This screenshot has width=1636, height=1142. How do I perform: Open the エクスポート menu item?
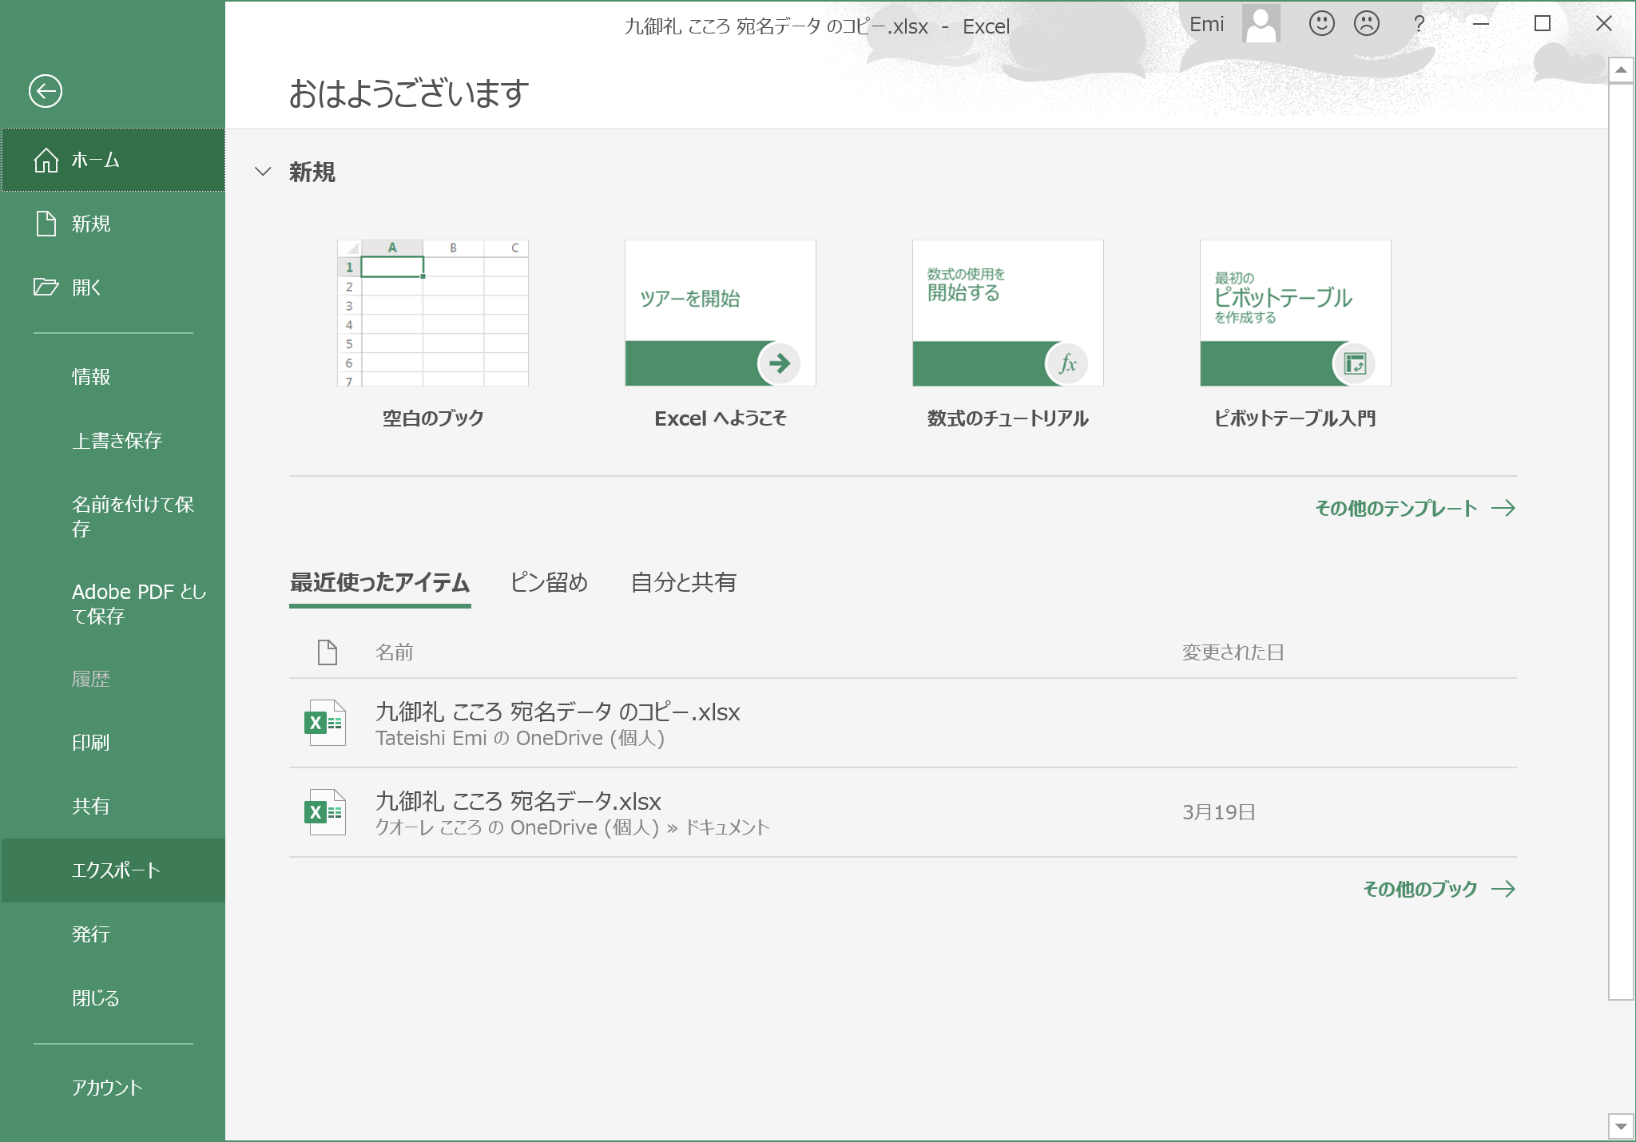pos(116,870)
